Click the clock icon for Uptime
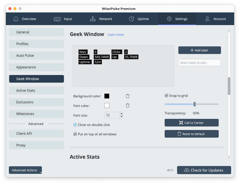Image resolution: width=240 pixels, height=184 pixels. 131,19
